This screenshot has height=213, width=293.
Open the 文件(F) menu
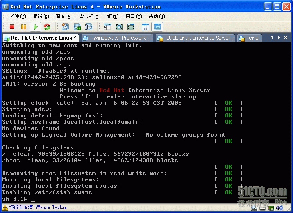[x=18, y=16]
